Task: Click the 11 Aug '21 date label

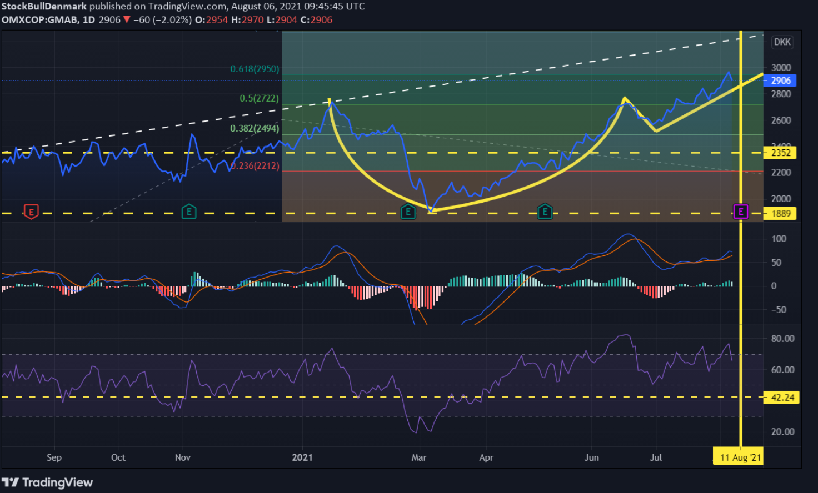Action: (739, 457)
